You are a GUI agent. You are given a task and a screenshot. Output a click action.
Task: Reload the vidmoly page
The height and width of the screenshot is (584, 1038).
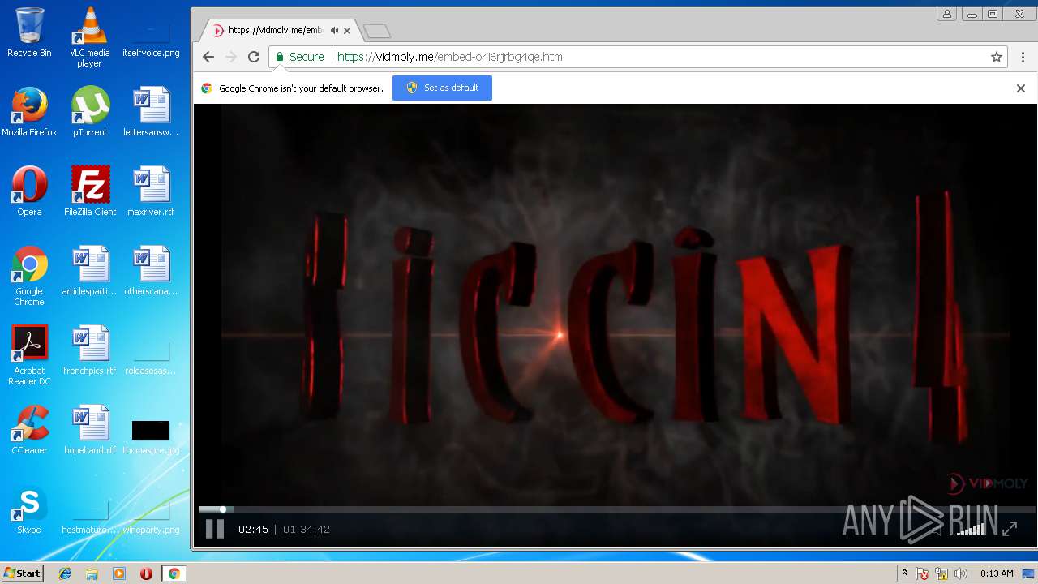pyautogui.click(x=254, y=57)
